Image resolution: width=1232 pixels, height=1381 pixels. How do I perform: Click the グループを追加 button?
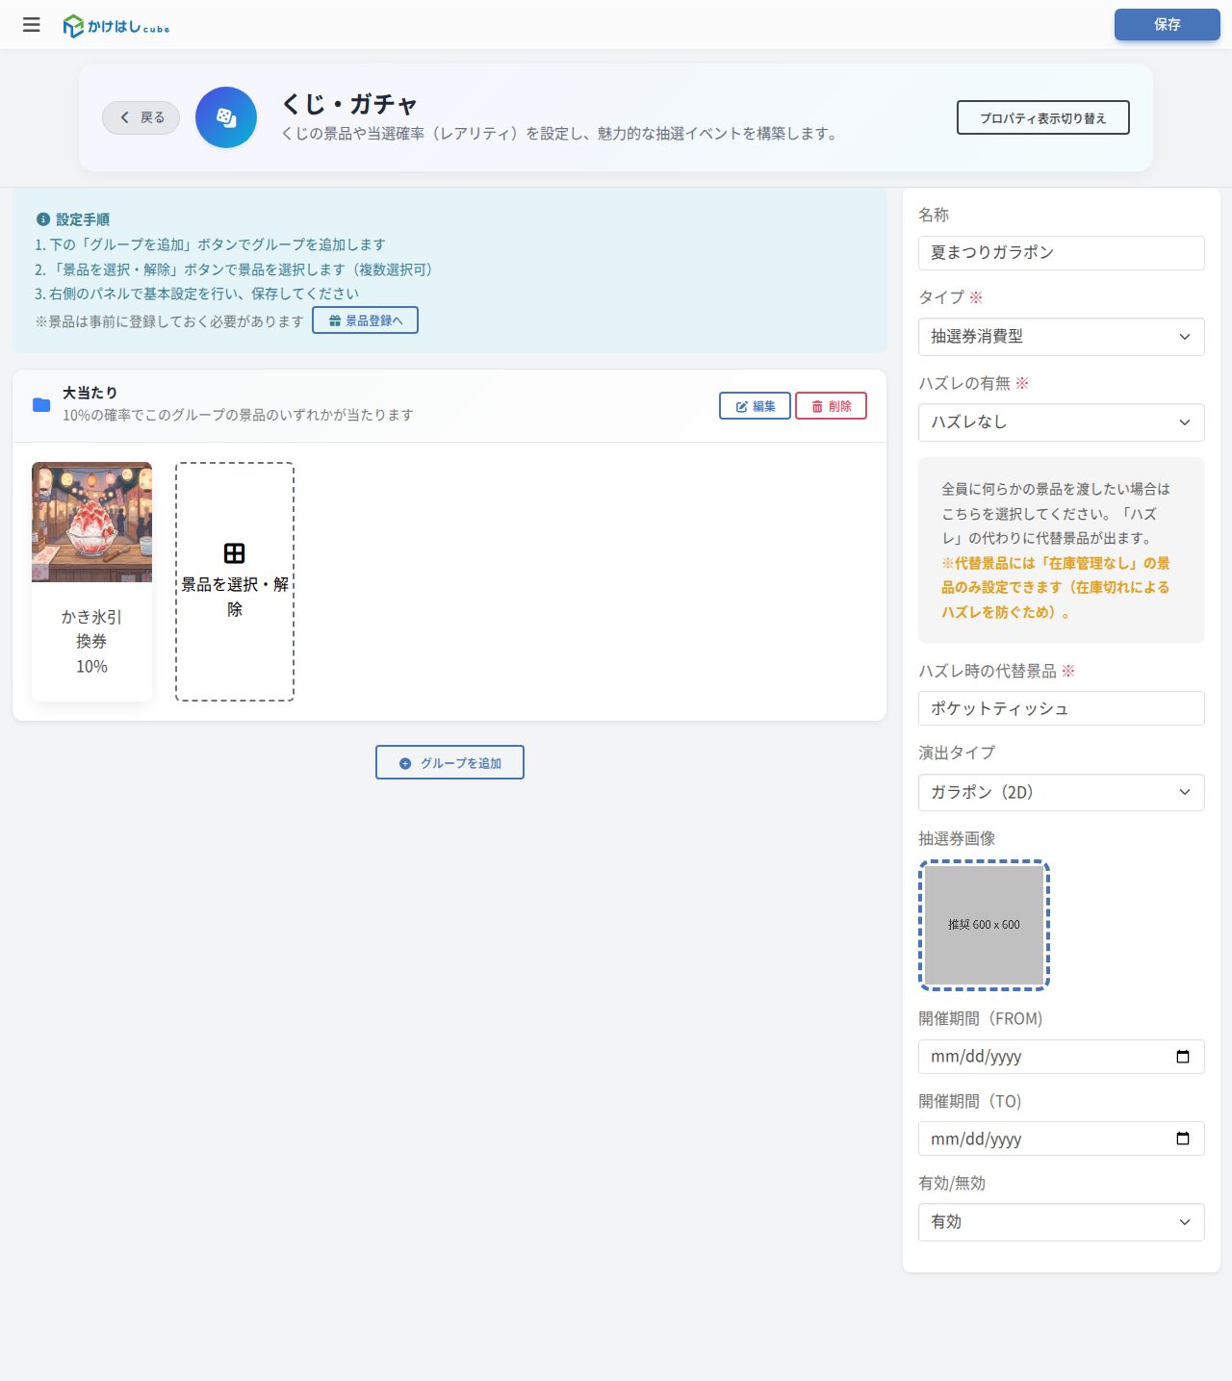[x=449, y=762]
